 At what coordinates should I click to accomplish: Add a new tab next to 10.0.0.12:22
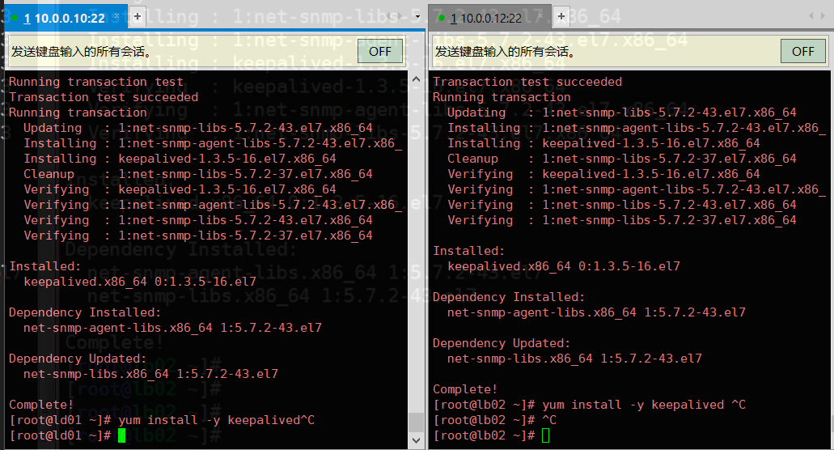tap(561, 16)
